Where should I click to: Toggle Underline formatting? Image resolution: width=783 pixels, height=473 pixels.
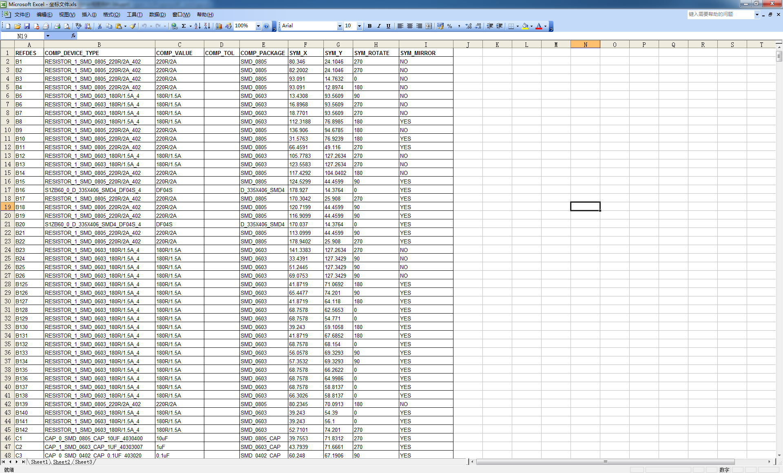pyautogui.click(x=388, y=26)
